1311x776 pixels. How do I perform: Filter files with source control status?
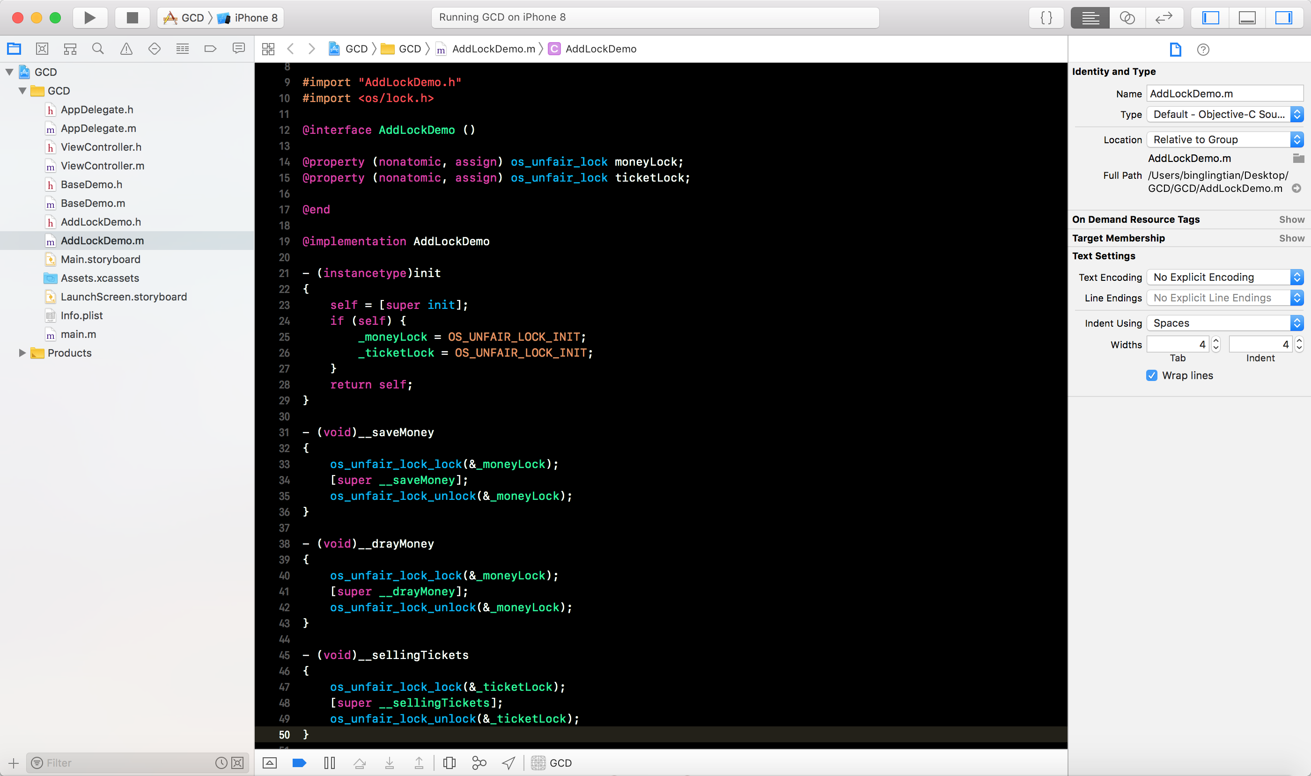[x=237, y=763]
